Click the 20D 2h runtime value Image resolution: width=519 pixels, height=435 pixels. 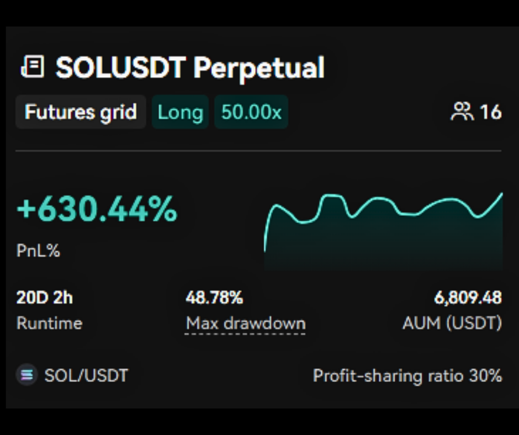pyautogui.click(x=44, y=298)
